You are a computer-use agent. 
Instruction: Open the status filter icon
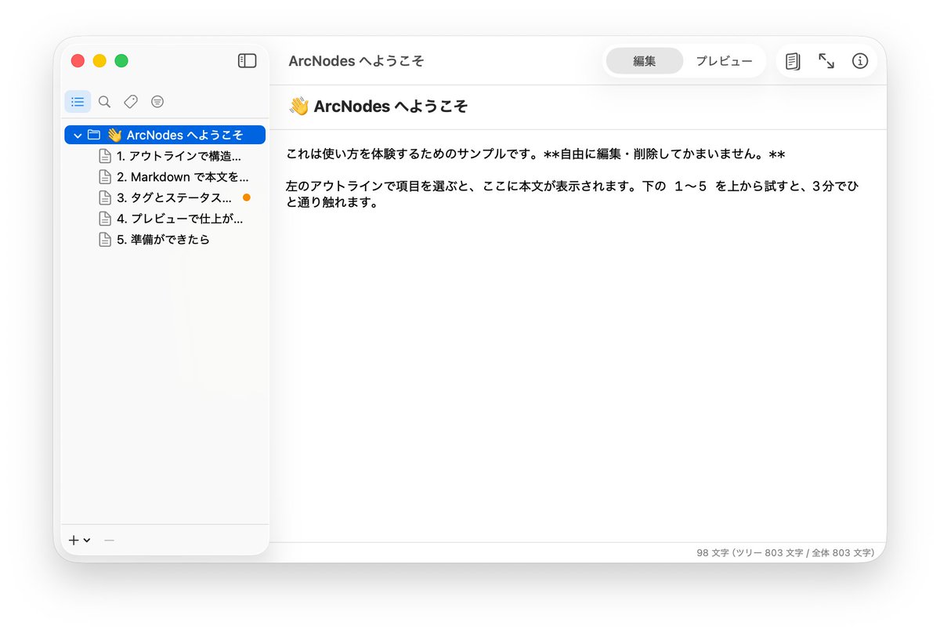(157, 102)
